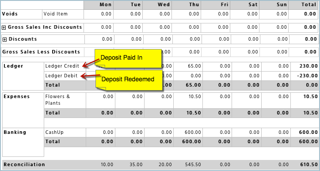Select the Thu column header
The image size is (320, 171).
point(194,5)
